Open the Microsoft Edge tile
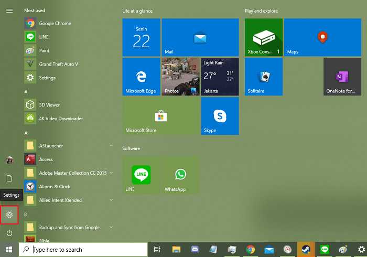 click(x=141, y=77)
